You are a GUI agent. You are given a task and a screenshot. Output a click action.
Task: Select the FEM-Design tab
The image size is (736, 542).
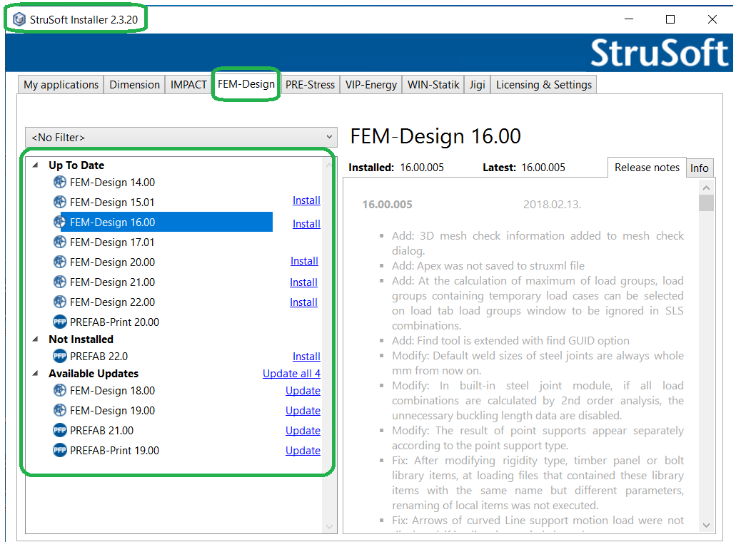(x=246, y=84)
